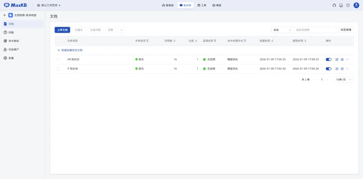Click creation time 2026-01-09 17:03:20
The width and height of the screenshot is (363, 179).
273,69
